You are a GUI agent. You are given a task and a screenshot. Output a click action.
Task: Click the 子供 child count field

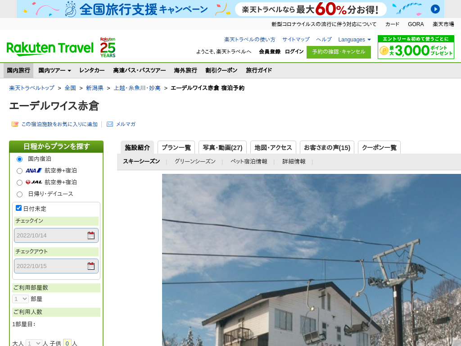(68, 343)
